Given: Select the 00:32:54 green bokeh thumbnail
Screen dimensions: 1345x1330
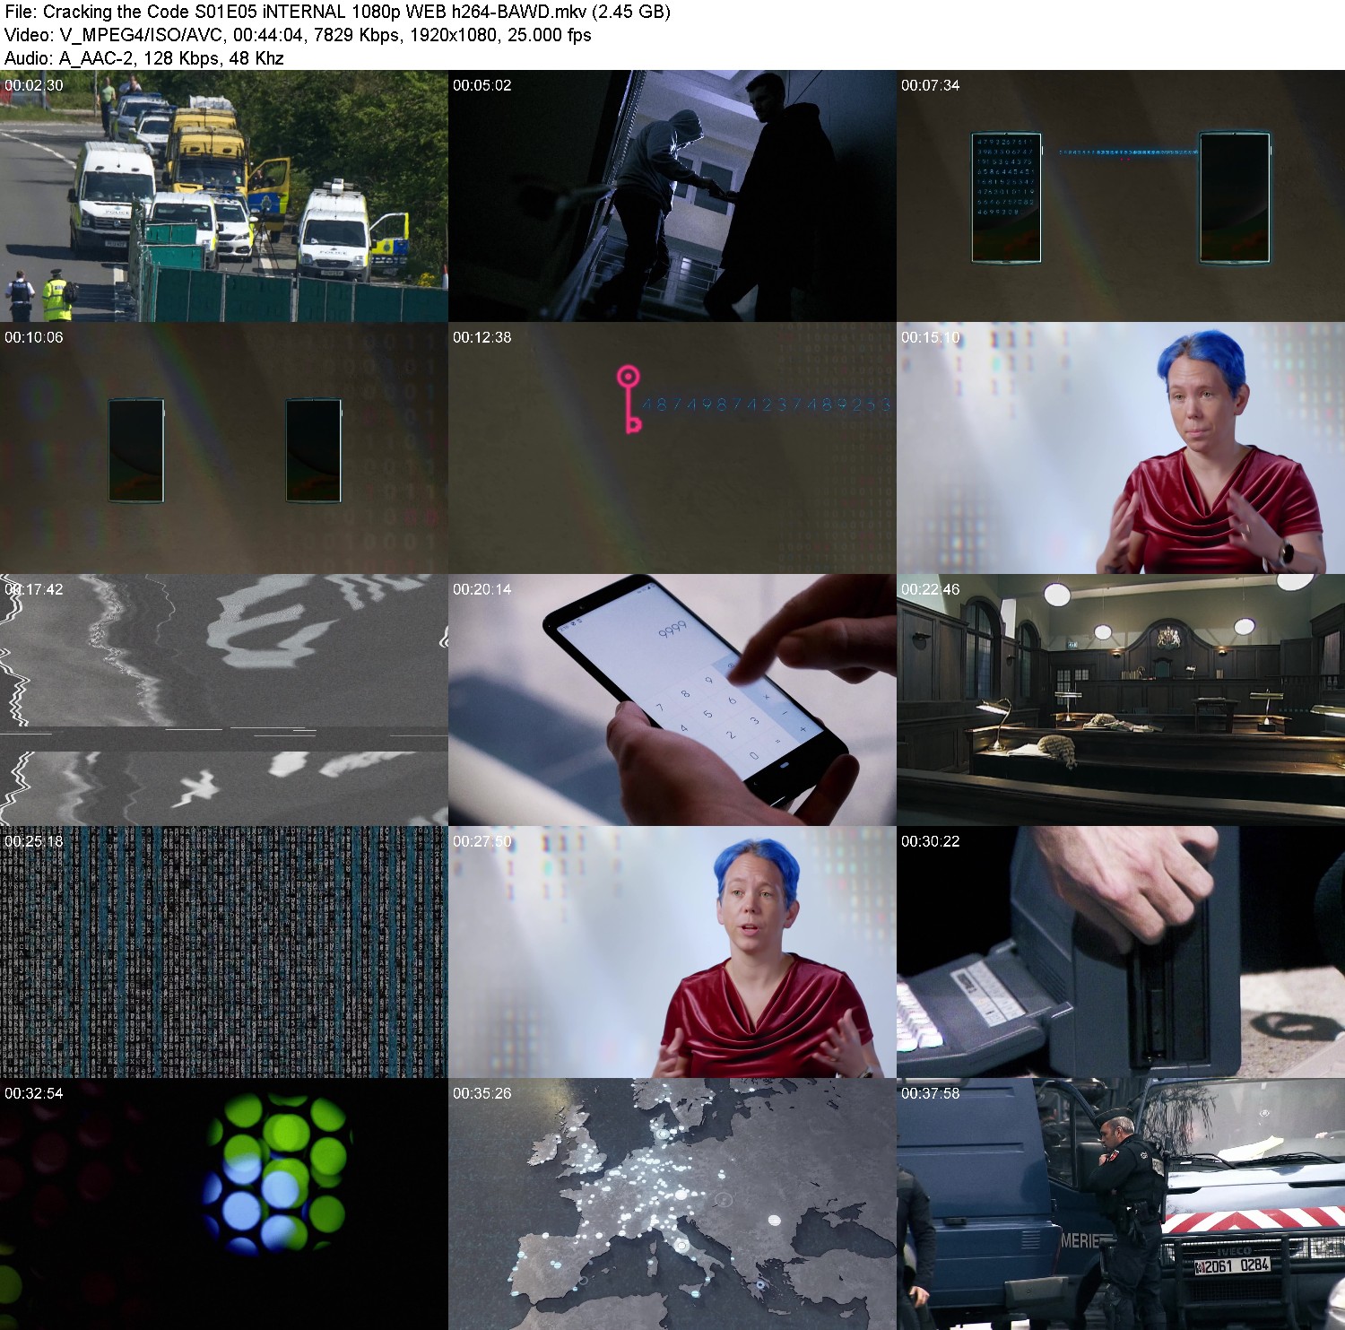Looking at the screenshot, I should pyautogui.click(x=223, y=1204).
